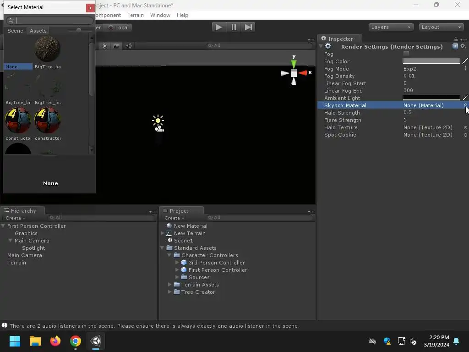Collapse the Main Camera child in Hierarchy

tap(11, 241)
